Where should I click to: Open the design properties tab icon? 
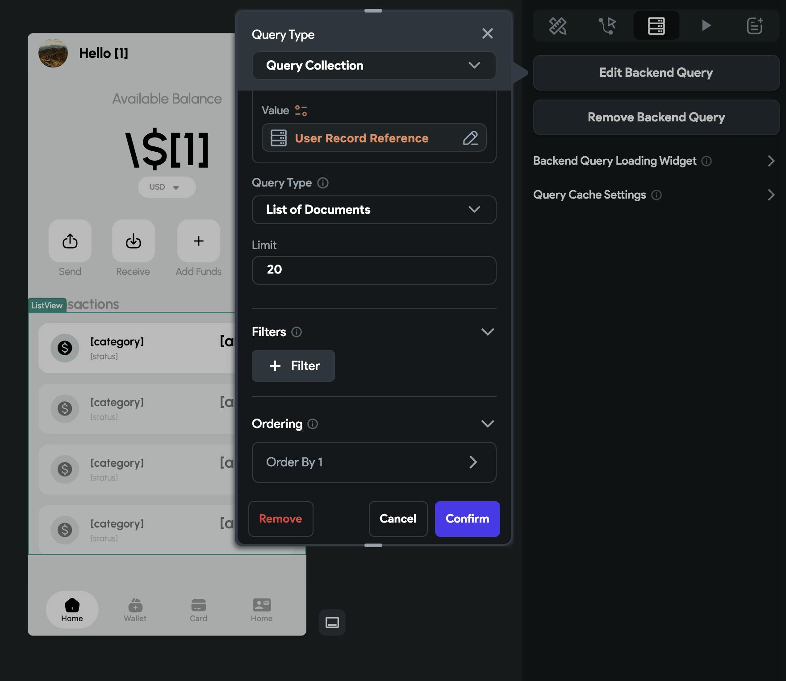558,25
